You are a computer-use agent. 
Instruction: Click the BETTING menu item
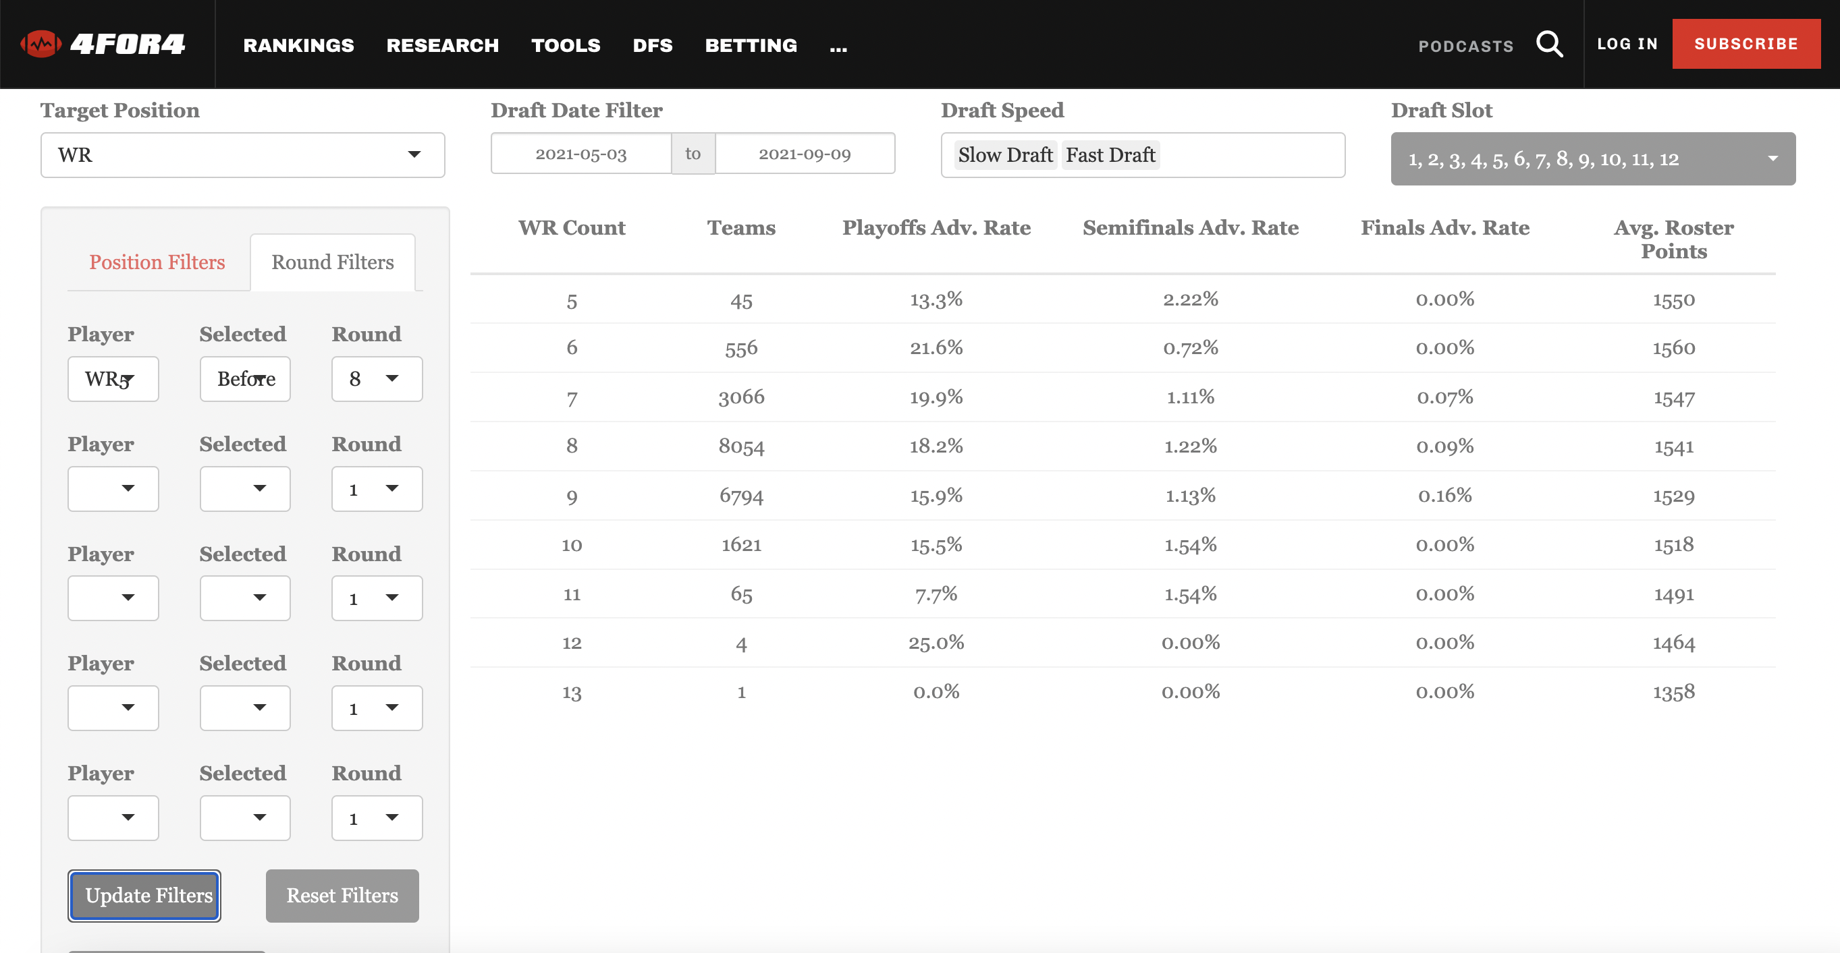[751, 45]
